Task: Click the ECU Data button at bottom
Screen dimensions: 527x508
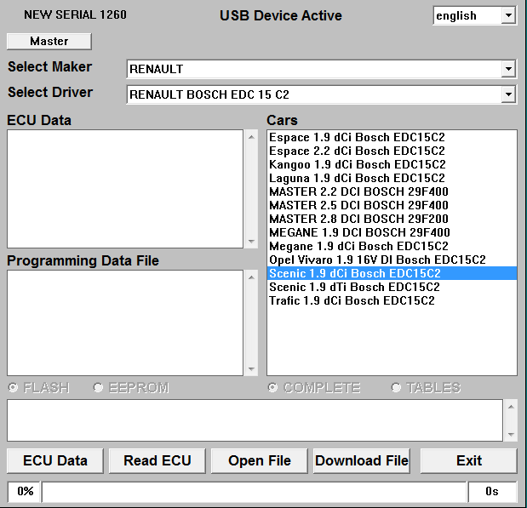Action: (55, 460)
